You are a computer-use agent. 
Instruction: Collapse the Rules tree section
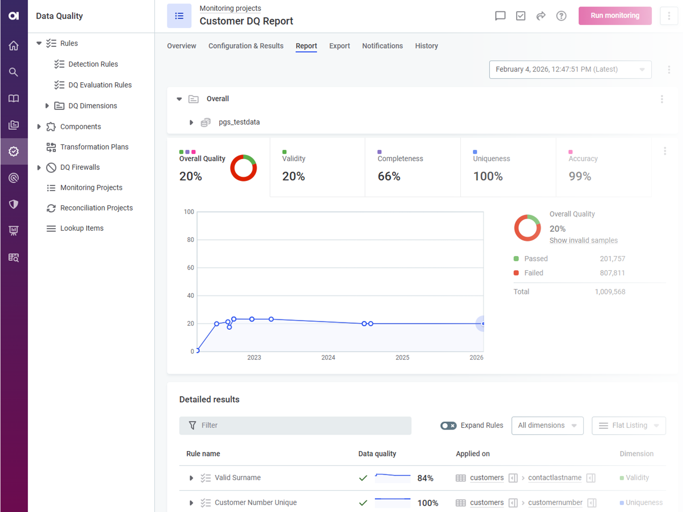point(39,43)
